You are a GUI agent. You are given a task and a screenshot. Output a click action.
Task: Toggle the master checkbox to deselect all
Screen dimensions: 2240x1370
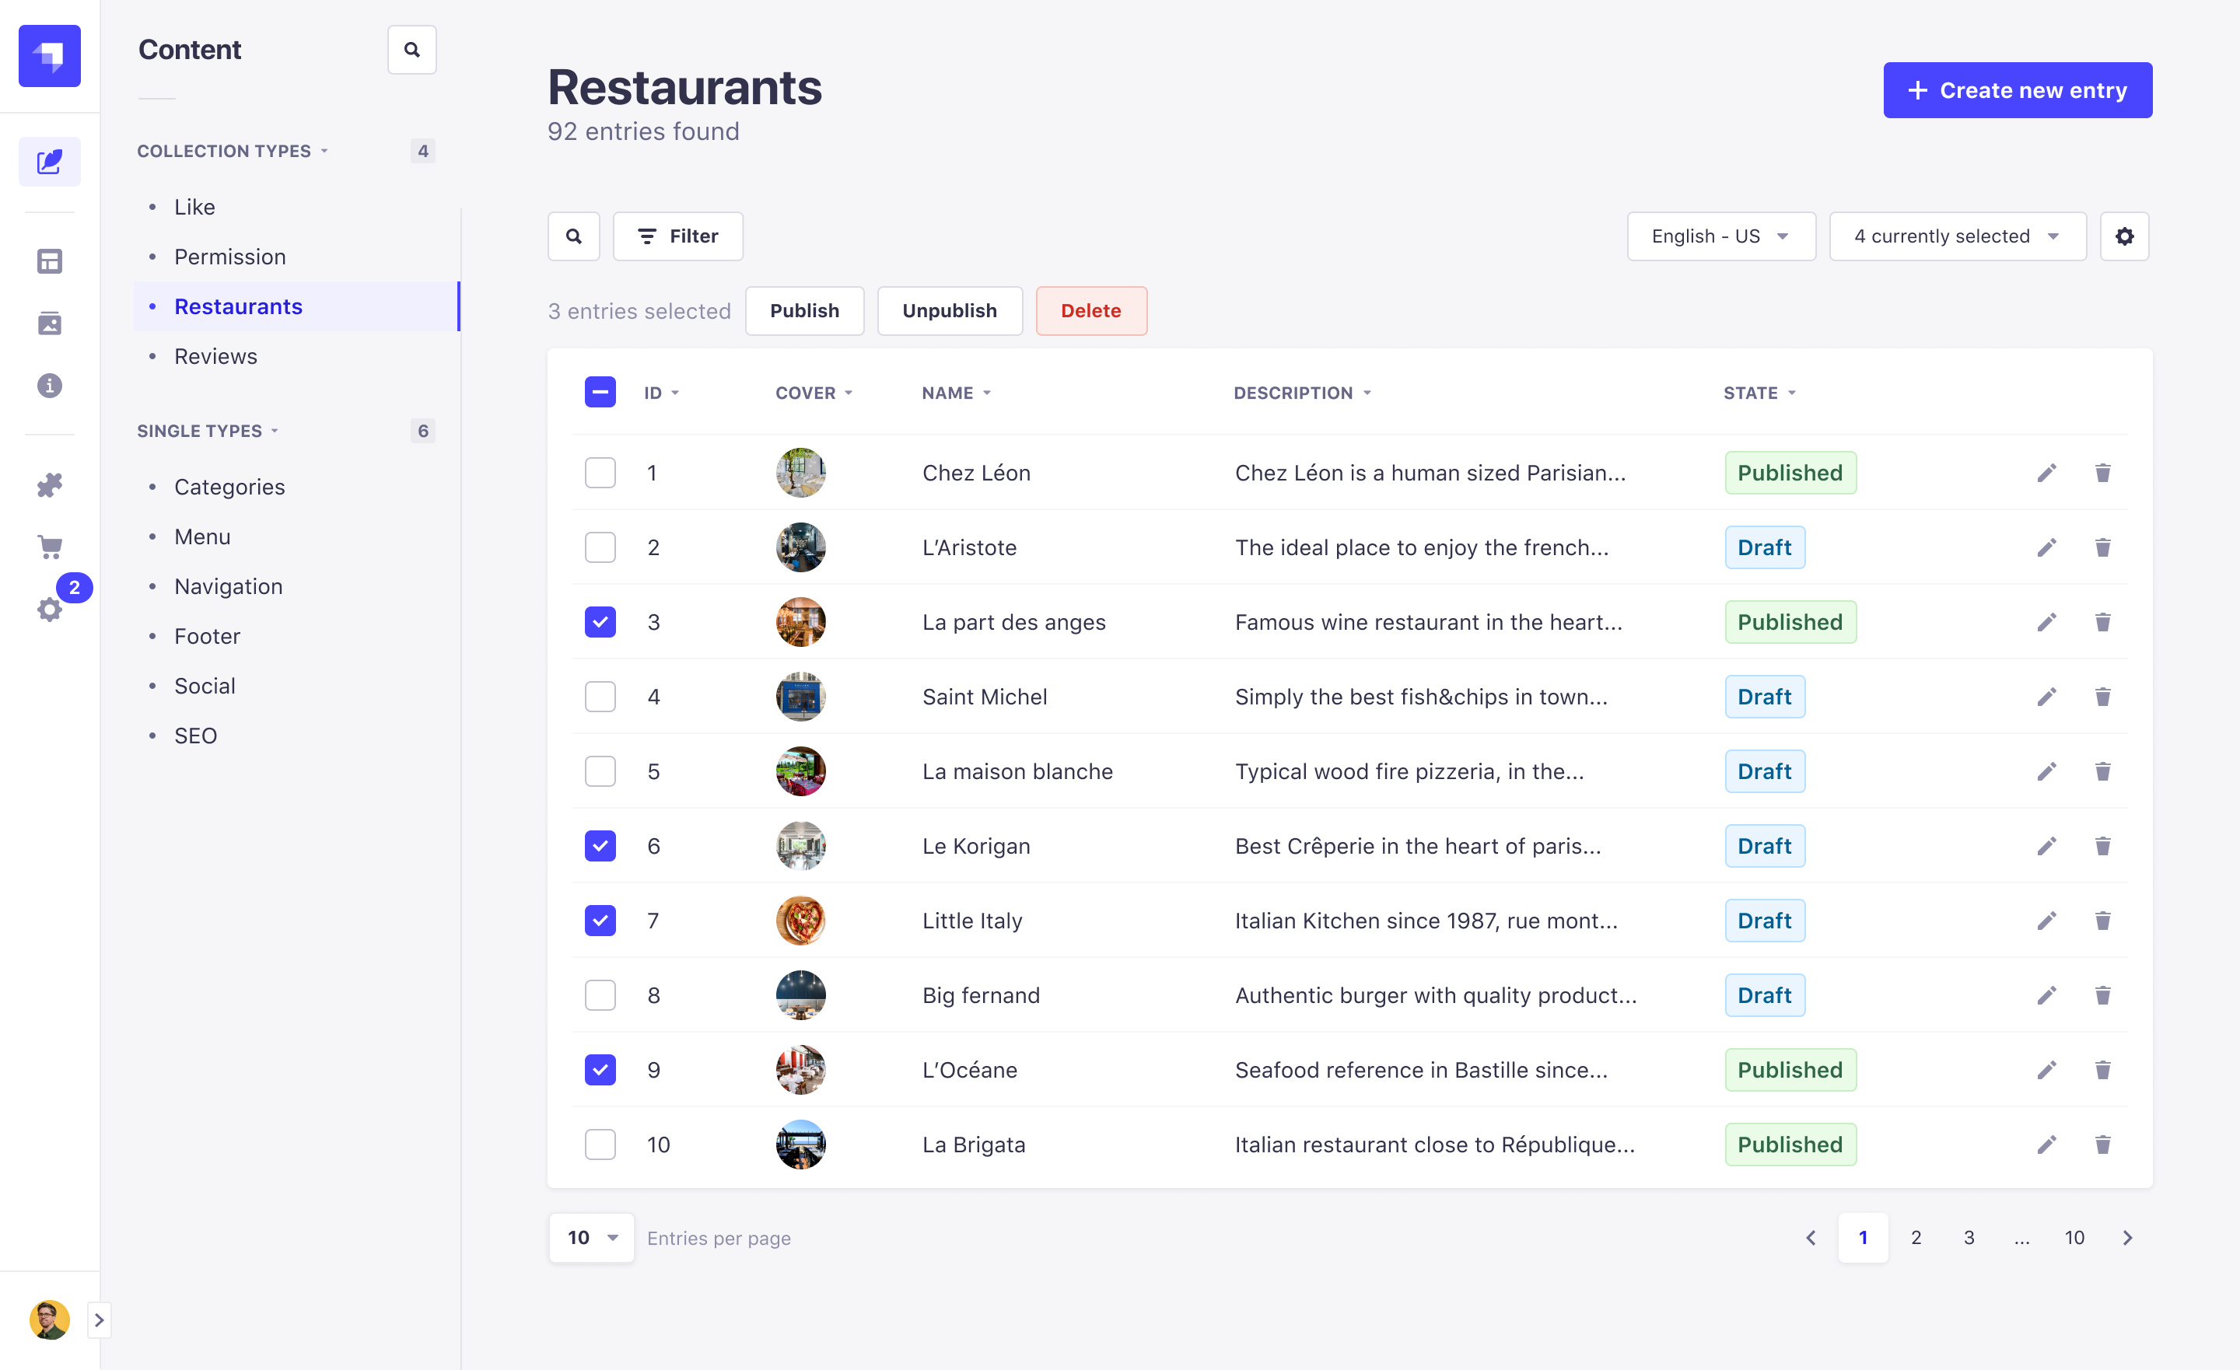click(x=600, y=393)
